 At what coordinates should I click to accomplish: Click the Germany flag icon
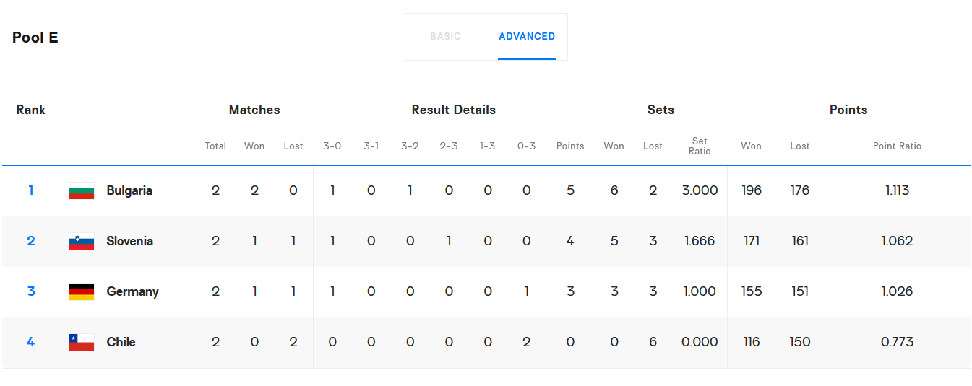(82, 292)
